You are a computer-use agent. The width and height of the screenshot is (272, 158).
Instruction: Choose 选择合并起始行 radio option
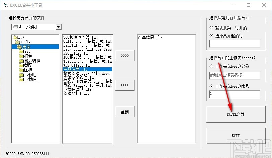[x=211, y=36]
